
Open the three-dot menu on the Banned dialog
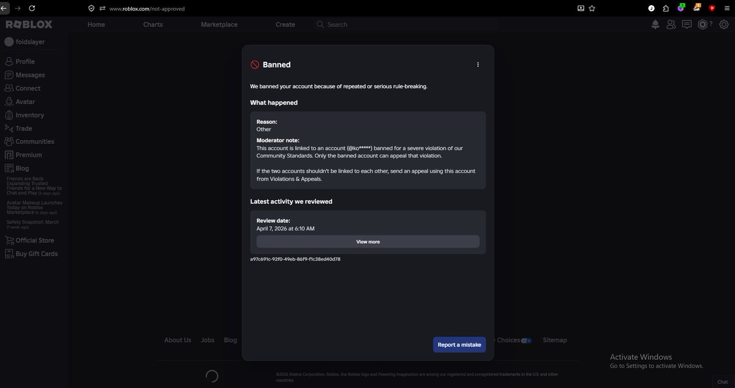478,65
